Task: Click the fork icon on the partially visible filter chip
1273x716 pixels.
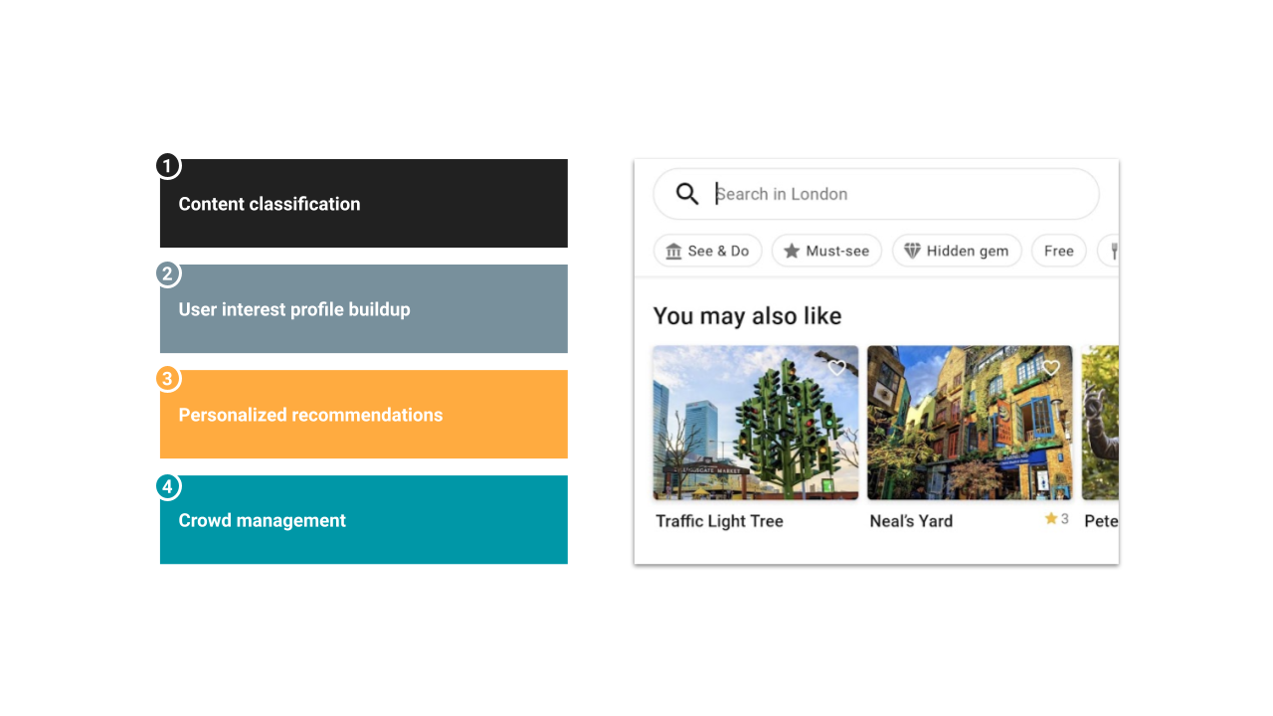Action: tap(1113, 251)
